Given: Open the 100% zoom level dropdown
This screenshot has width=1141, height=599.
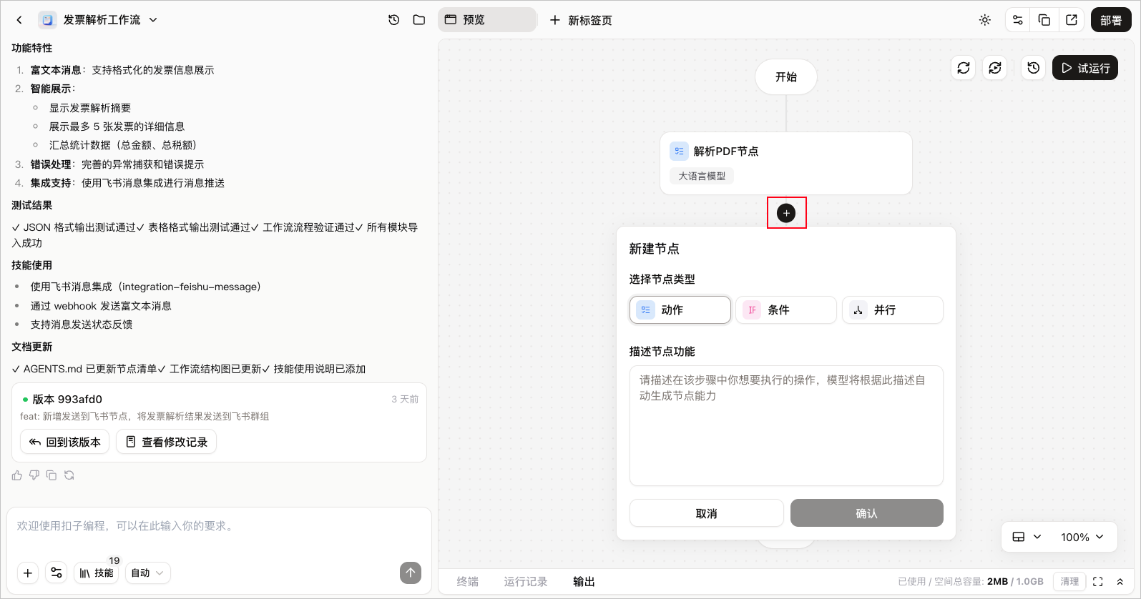Looking at the screenshot, I should [1082, 537].
